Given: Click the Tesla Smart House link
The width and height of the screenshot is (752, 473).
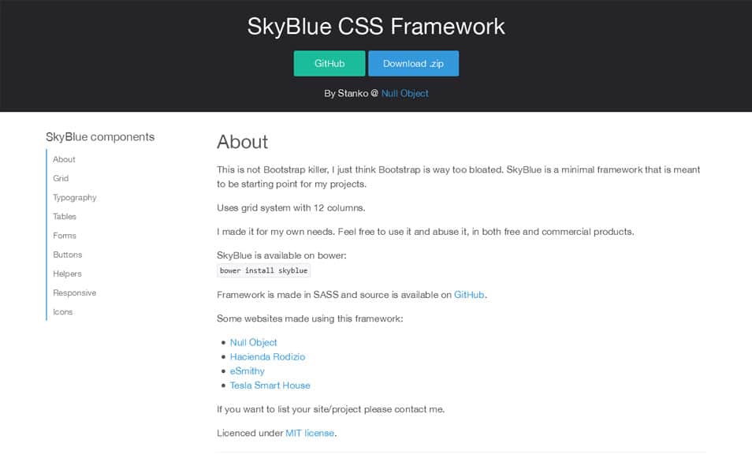Looking at the screenshot, I should pyautogui.click(x=270, y=385).
